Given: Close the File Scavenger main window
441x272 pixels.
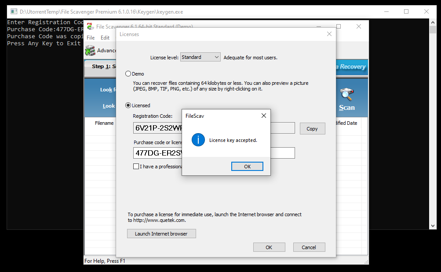Looking at the screenshot, I should [359, 26].
